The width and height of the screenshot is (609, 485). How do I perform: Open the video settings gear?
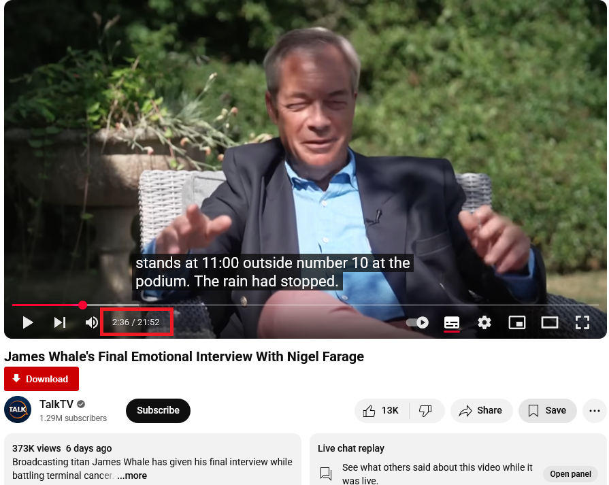click(484, 322)
